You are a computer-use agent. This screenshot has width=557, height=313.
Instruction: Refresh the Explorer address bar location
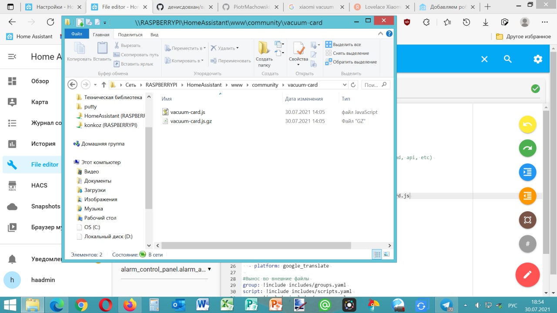[x=353, y=85]
